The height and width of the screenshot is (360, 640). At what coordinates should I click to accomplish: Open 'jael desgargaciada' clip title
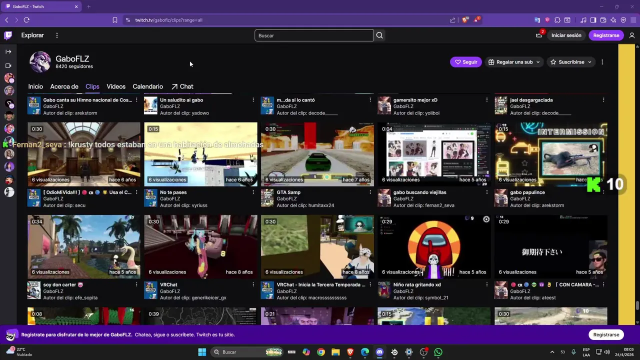click(531, 100)
